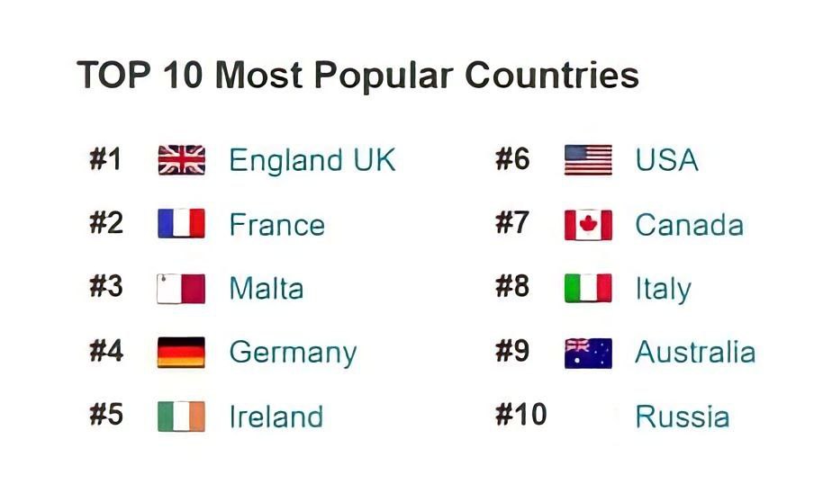Click the German flag icon
Viewport: 823px width, 484px height.
(x=181, y=353)
